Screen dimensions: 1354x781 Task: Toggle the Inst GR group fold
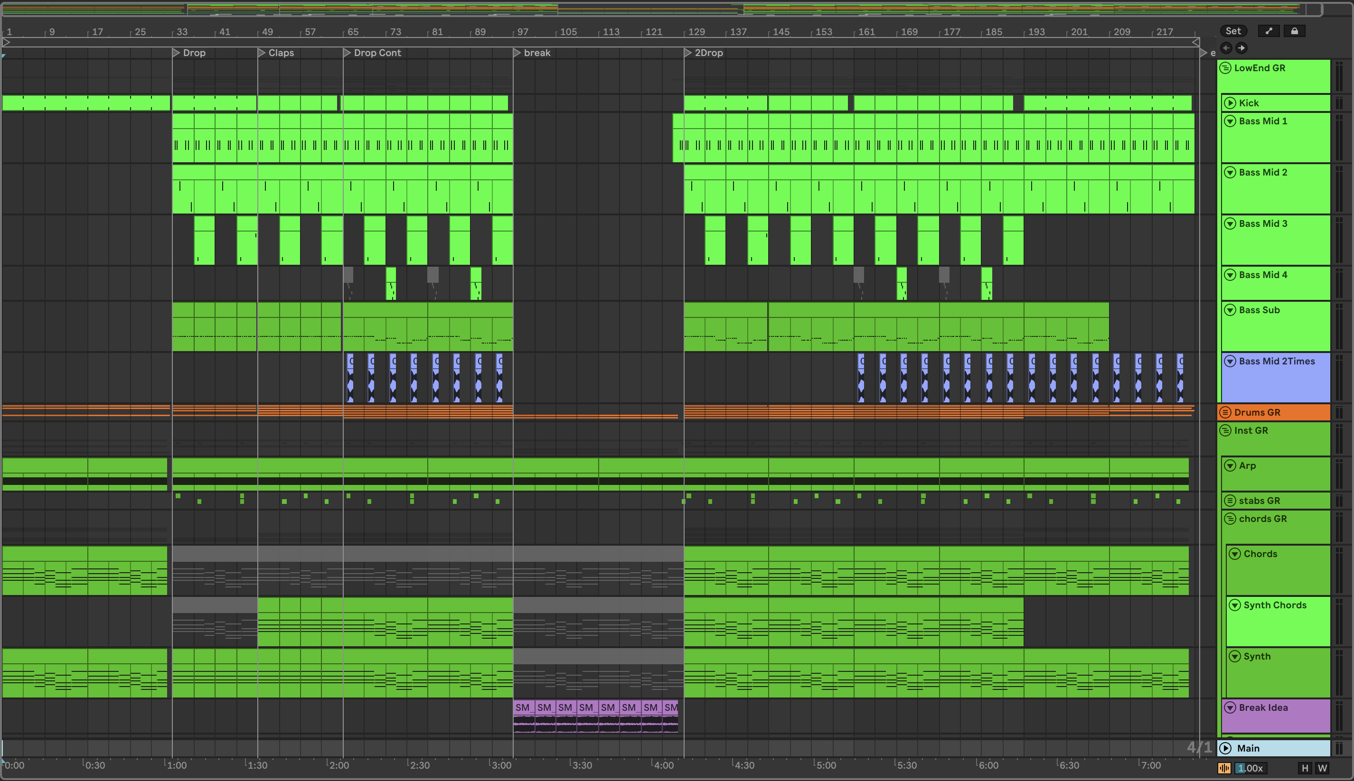tap(1225, 431)
